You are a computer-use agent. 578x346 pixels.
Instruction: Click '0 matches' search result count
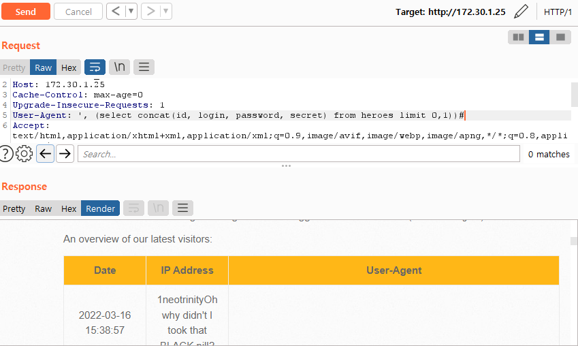(549, 154)
